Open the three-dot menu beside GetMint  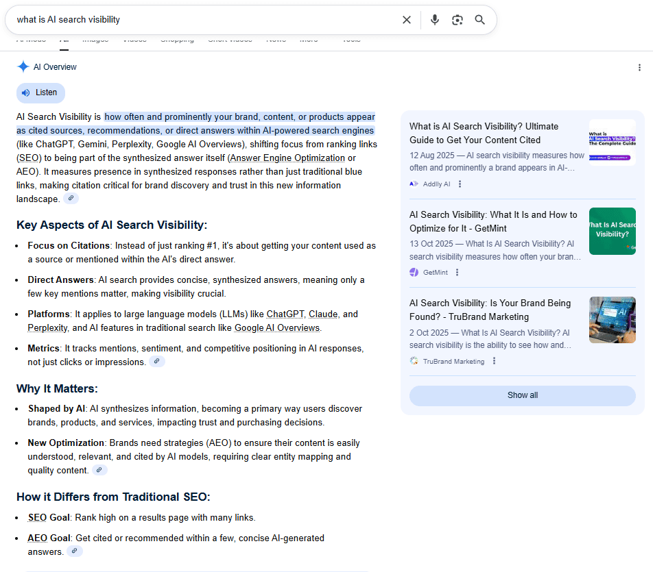[x=458, y=272]
